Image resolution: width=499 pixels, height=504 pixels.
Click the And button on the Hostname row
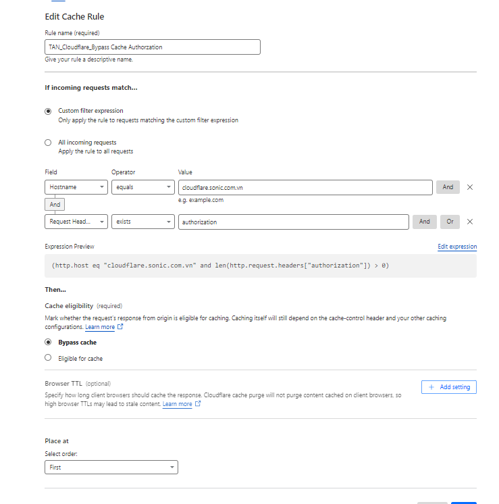(448, 187)
